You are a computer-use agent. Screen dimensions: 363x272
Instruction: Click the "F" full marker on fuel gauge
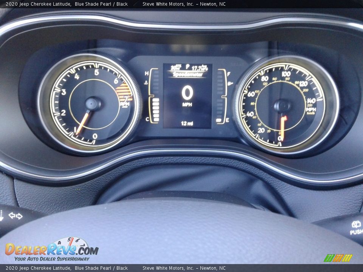pos(229,74)
